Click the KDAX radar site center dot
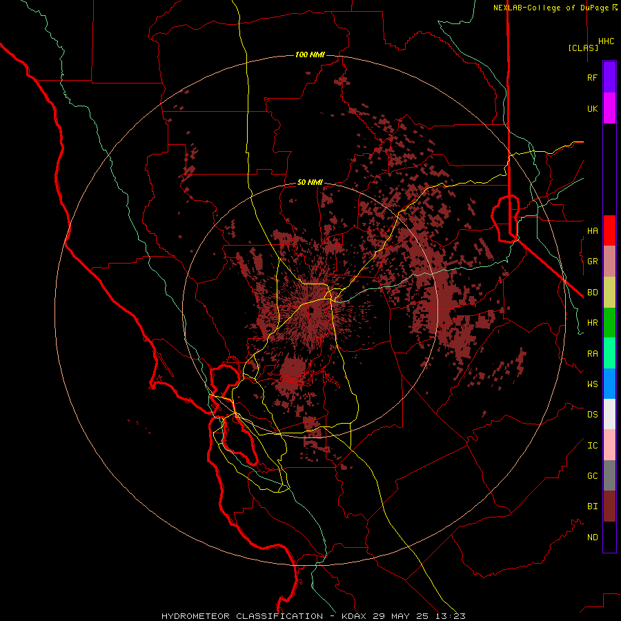This screenshot has width=621, height=621. coord(311,310)
